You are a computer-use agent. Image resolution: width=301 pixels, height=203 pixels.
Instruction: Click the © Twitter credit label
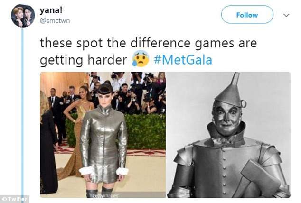click(x=14, y=199)
